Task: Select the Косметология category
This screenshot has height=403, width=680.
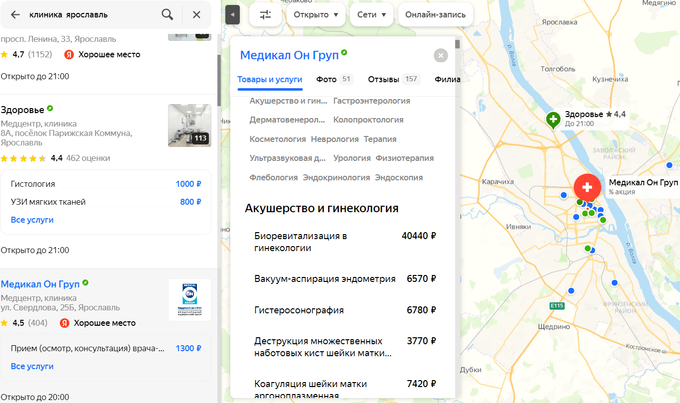Action: pos(278,139)
